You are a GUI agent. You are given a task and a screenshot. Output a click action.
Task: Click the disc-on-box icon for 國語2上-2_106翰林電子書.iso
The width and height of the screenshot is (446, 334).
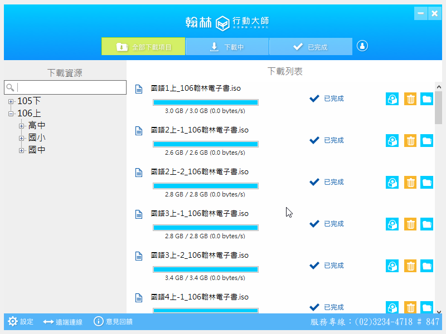point(392,183)
